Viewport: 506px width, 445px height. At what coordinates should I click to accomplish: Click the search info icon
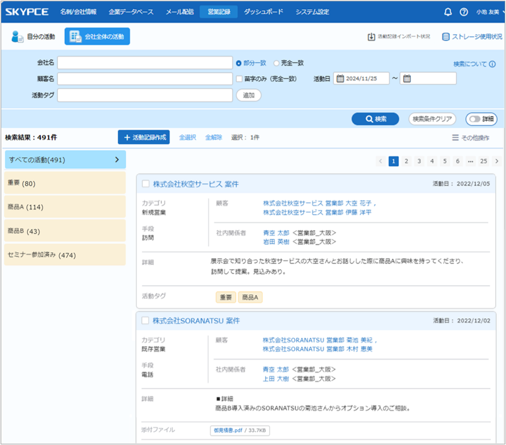pos(492,64)
